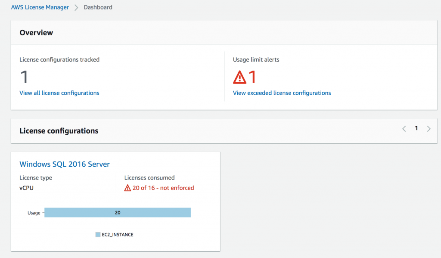Click the Usage limit alerts label
The image size is (441, 258).
[256, 59]
